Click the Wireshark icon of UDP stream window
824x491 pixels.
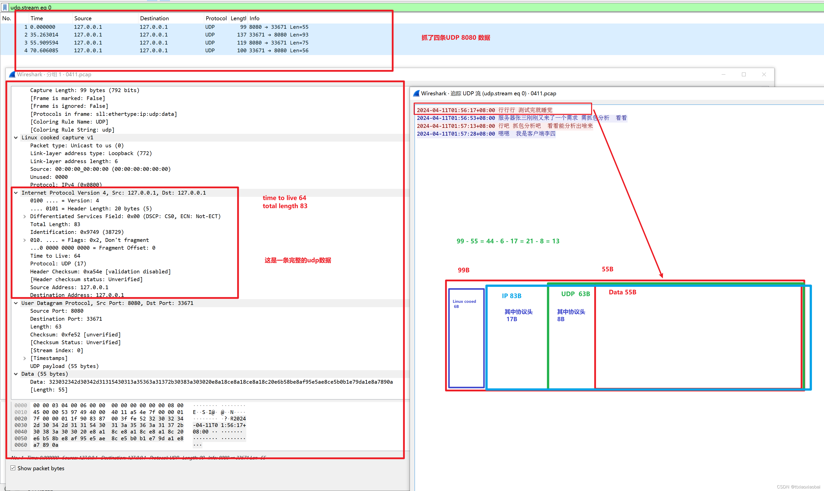pyautogui.click(x=416, y=94)
